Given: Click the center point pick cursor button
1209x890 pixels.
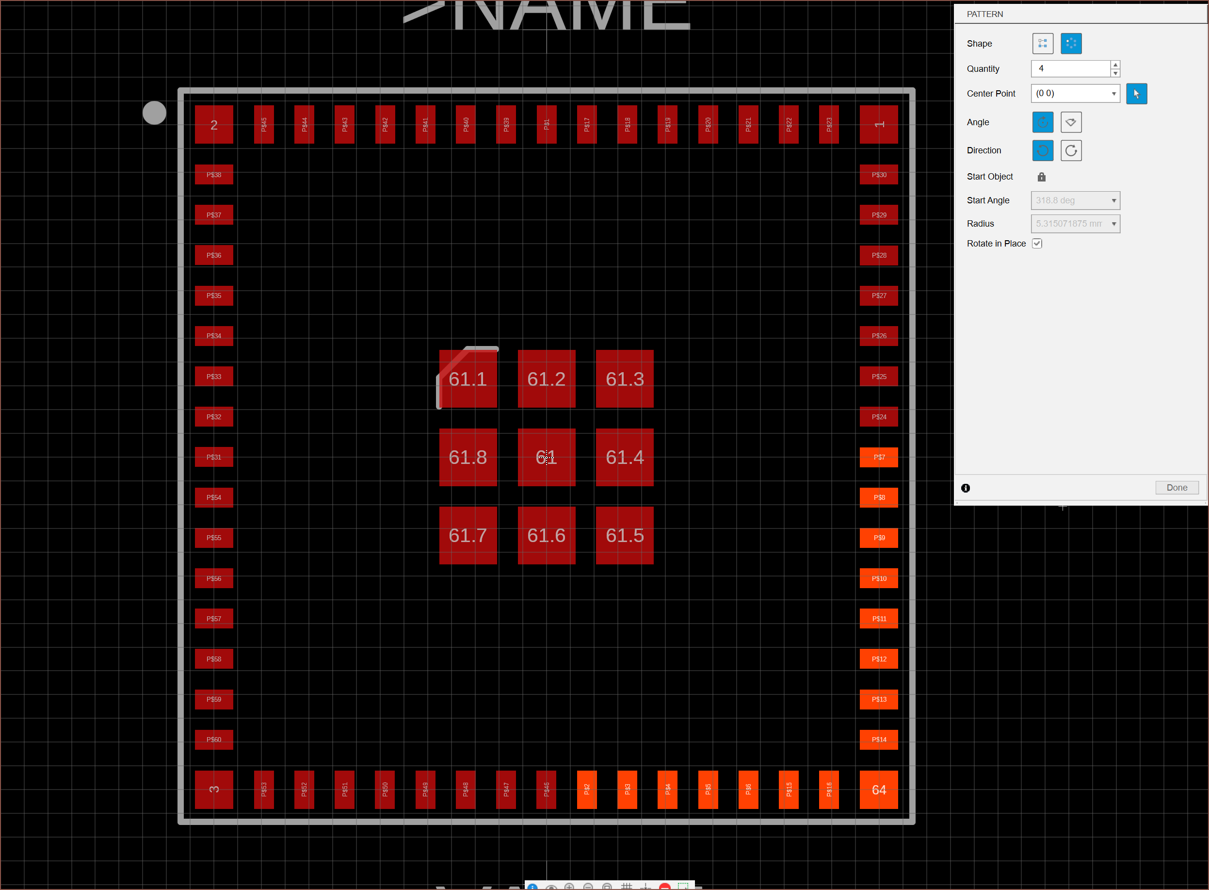Looking at the screenshot, I should point(1136,94).
